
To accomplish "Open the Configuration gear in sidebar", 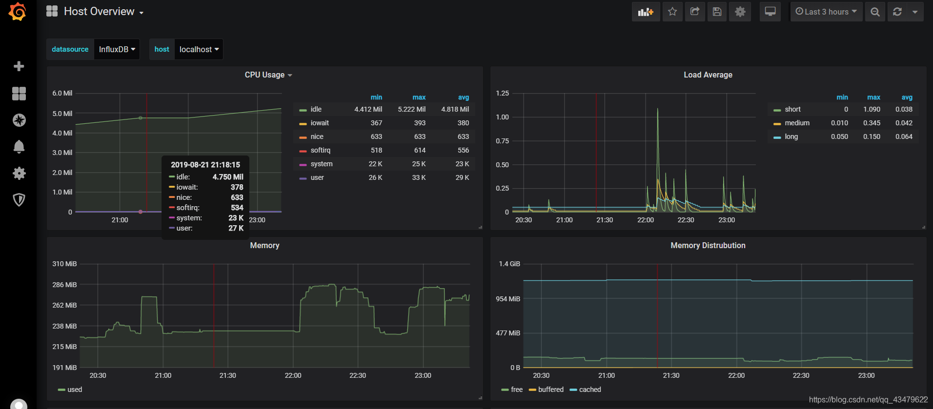I will click(19, 173).
